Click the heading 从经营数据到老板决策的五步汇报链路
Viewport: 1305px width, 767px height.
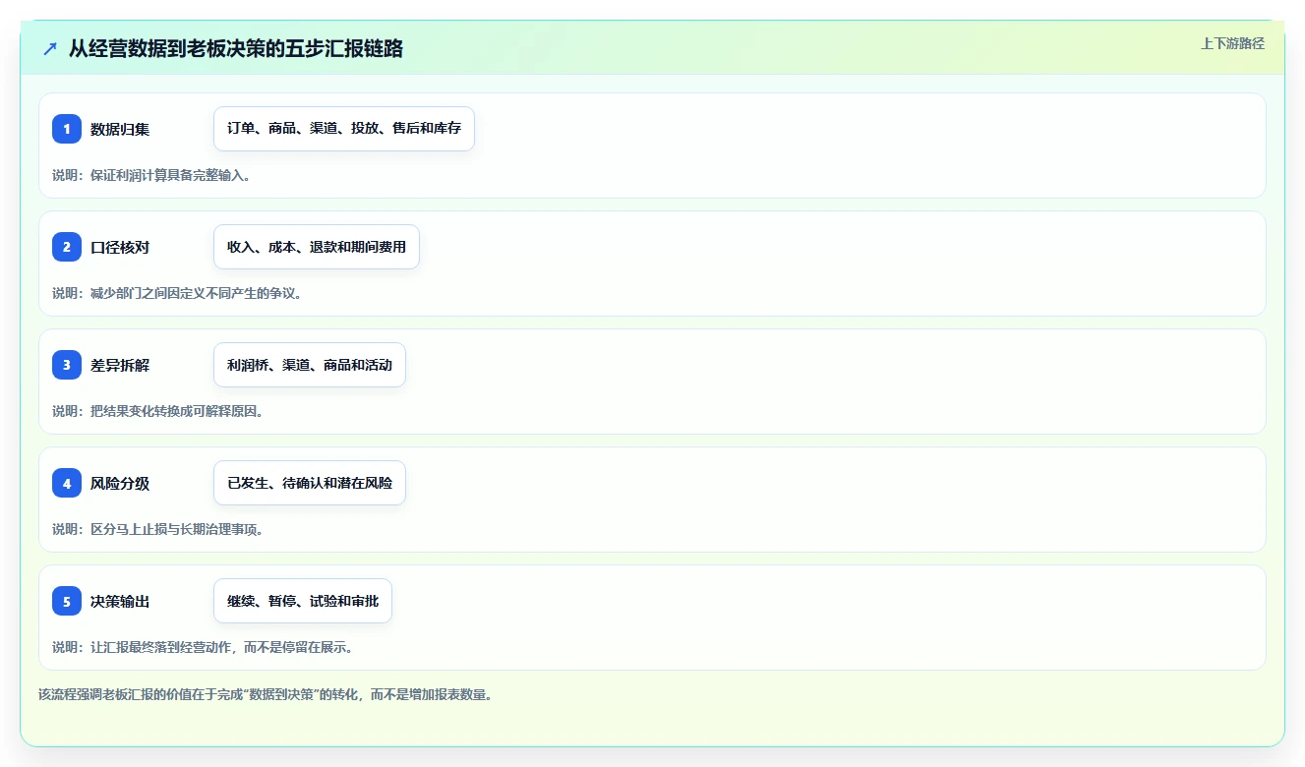pos(236,48)
